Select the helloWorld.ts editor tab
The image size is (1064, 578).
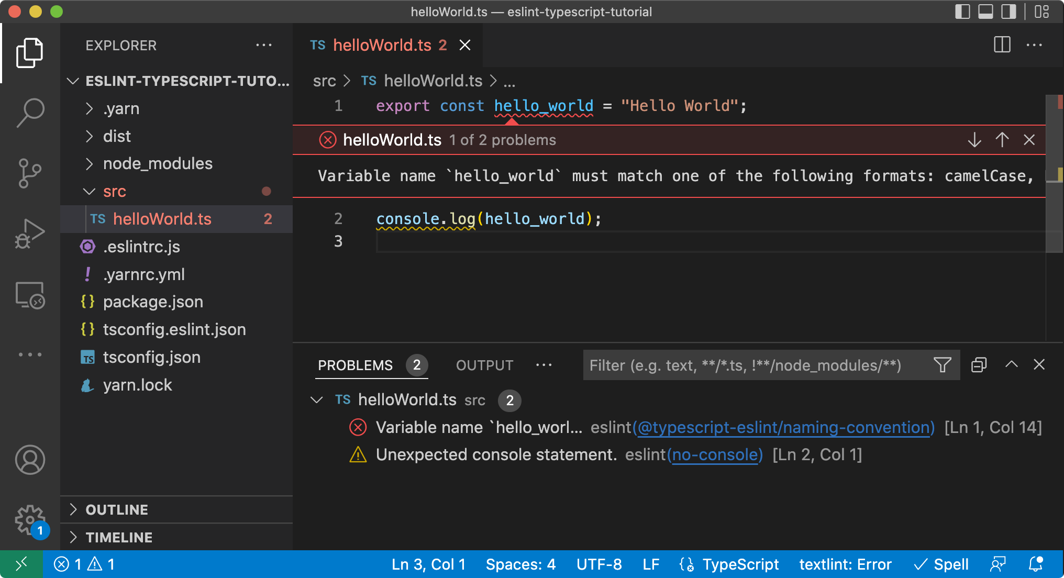point(382,46)
